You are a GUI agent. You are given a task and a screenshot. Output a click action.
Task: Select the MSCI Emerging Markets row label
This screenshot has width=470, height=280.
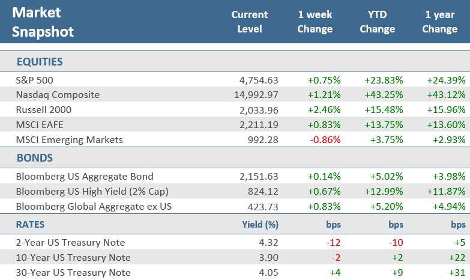coord(69,140)
